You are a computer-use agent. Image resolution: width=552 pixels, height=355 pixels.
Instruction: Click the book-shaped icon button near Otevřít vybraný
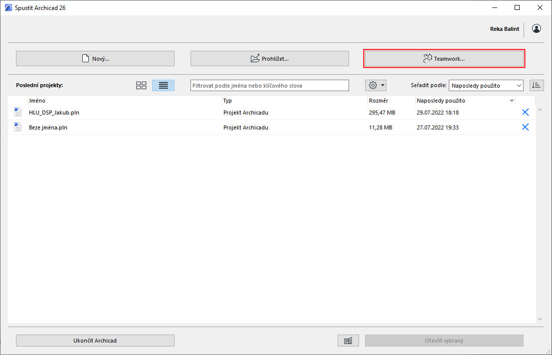348,340
